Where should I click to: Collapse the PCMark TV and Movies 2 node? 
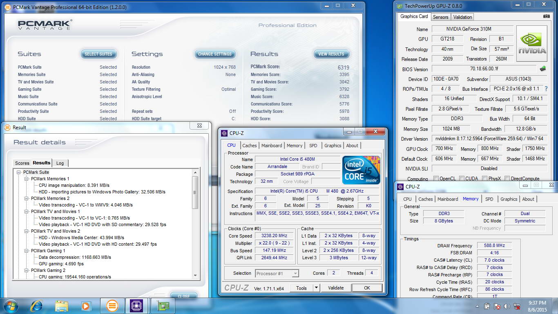pos(27,231)
